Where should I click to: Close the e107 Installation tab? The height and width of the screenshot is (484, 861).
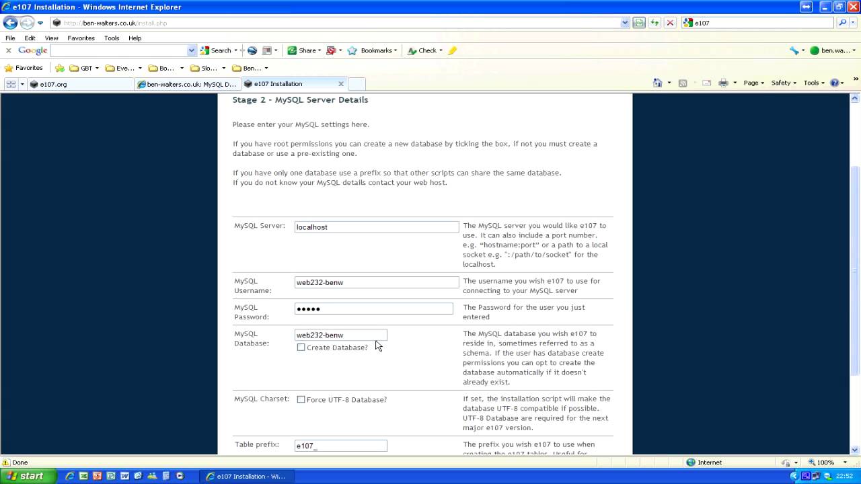pos(341,84)
